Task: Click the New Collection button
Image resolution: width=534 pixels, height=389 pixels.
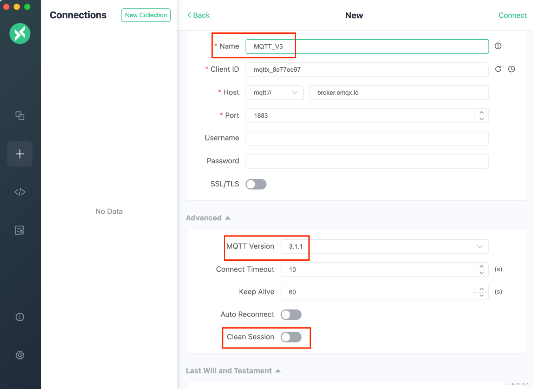Action: (146, 15)
